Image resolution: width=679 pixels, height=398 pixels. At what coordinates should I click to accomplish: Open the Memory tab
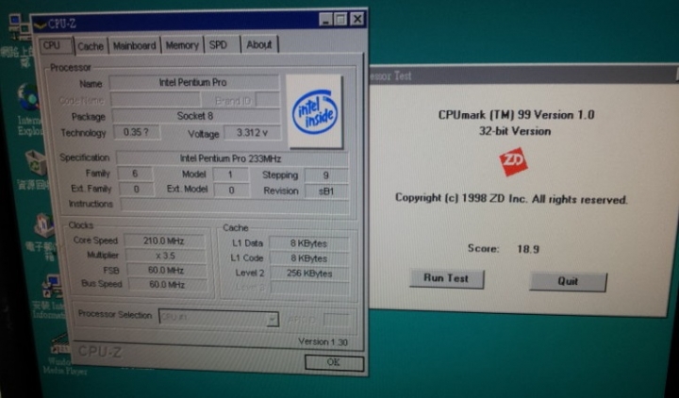point(182,45)
